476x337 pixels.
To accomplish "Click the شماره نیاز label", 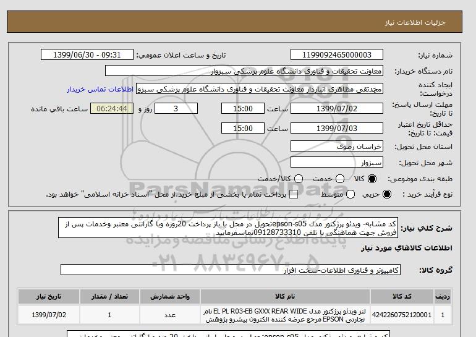I will click(x=435, y=55).
